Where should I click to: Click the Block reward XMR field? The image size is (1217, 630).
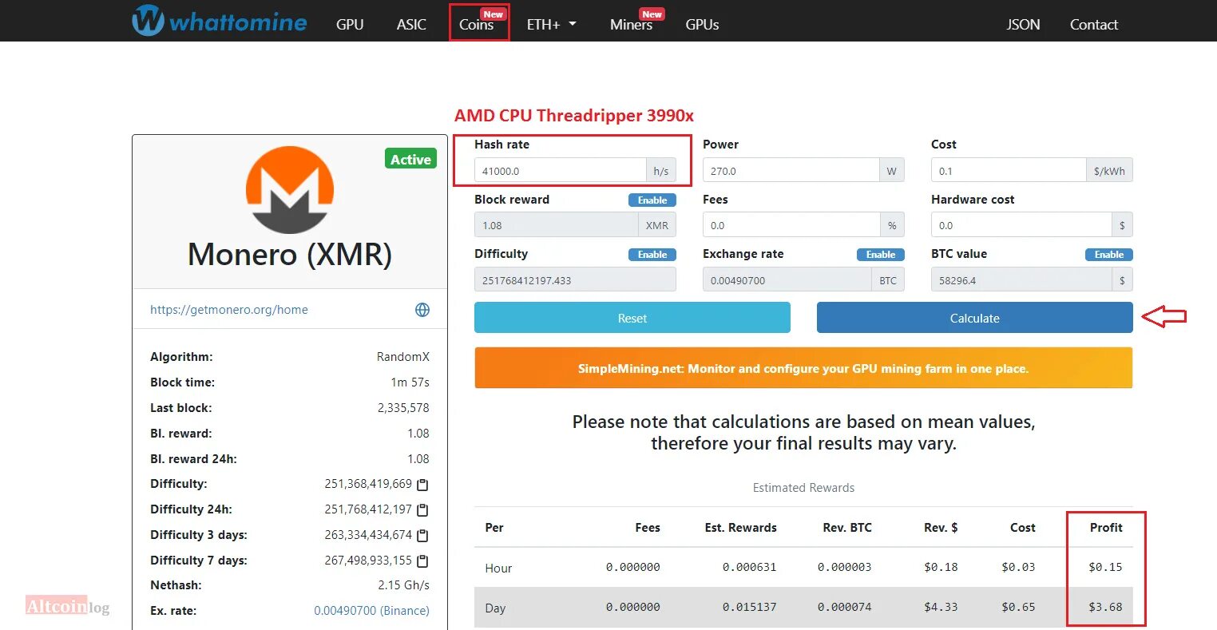[x=556, y=225]
